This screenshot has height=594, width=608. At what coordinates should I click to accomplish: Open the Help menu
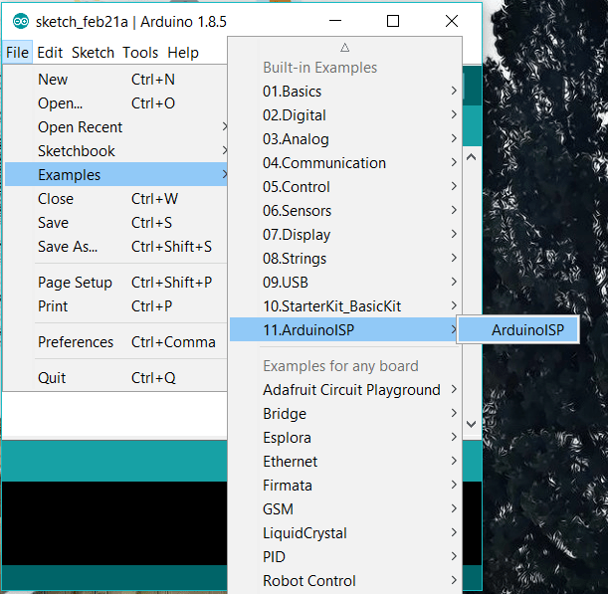pos(183,53)
